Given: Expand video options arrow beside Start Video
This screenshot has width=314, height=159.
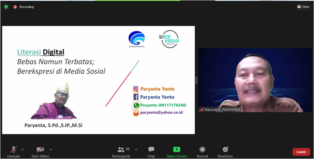Looking at the screenshot, I should tap(51, 149).
